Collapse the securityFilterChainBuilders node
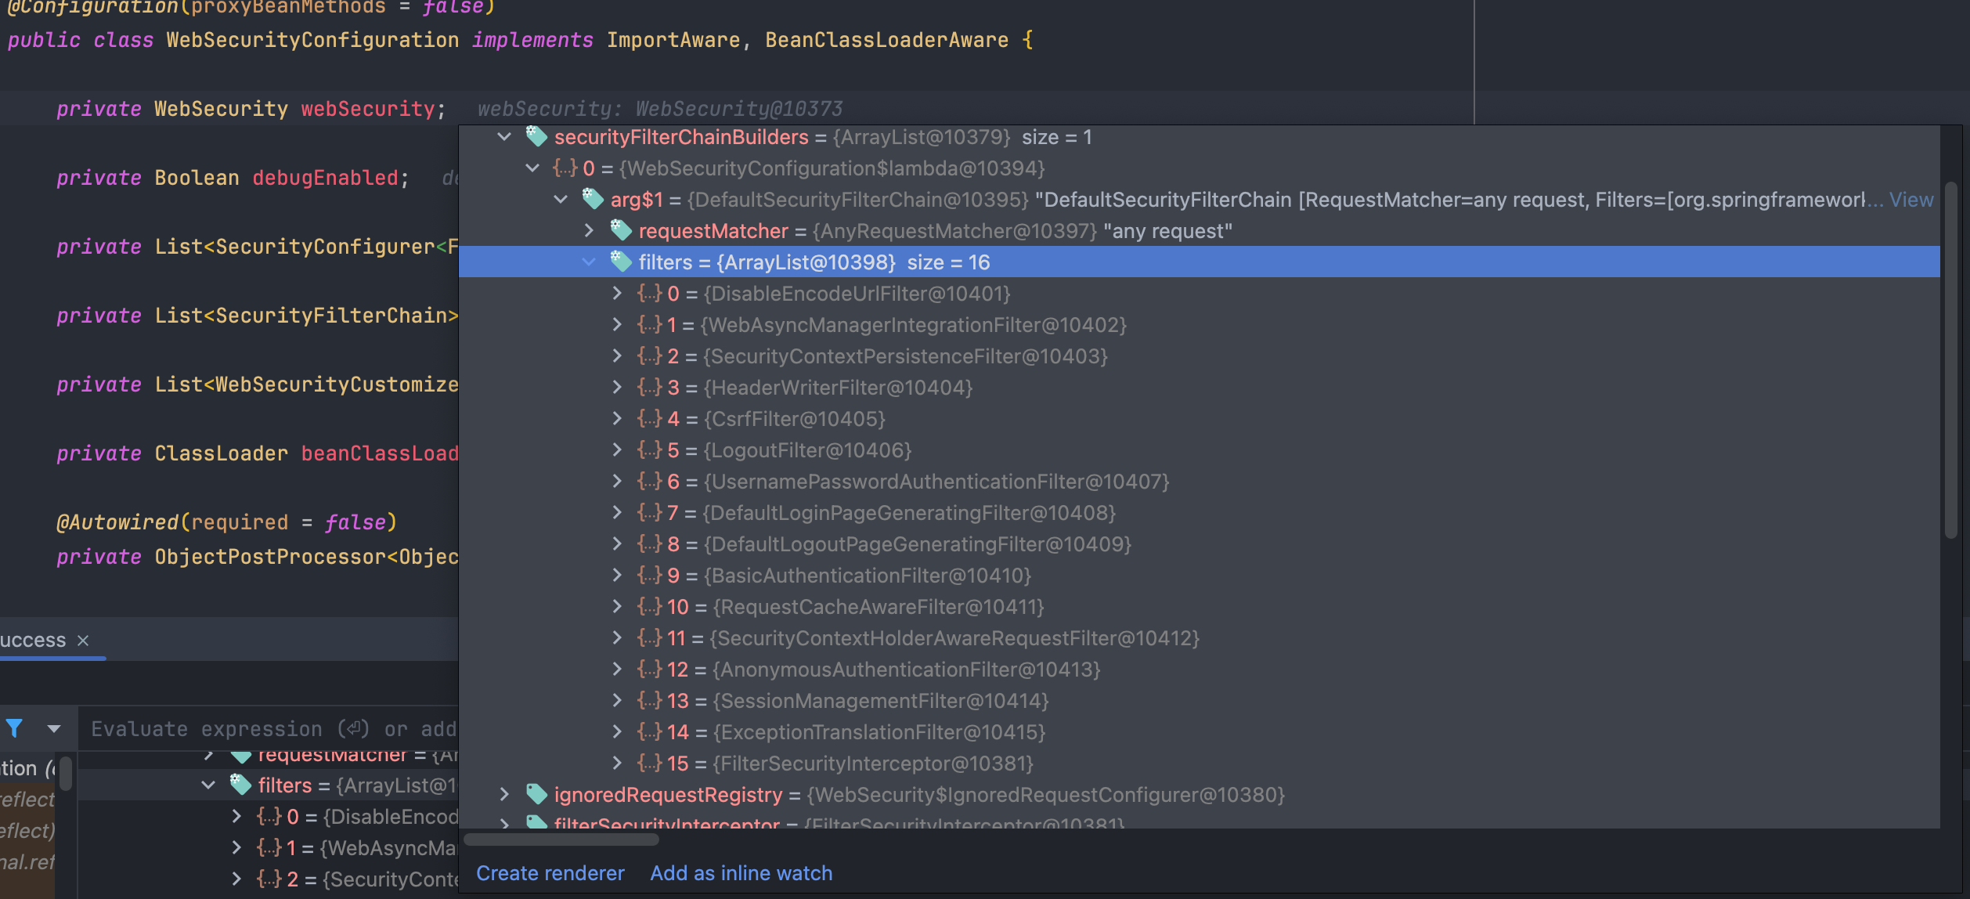 coord(505,137)
